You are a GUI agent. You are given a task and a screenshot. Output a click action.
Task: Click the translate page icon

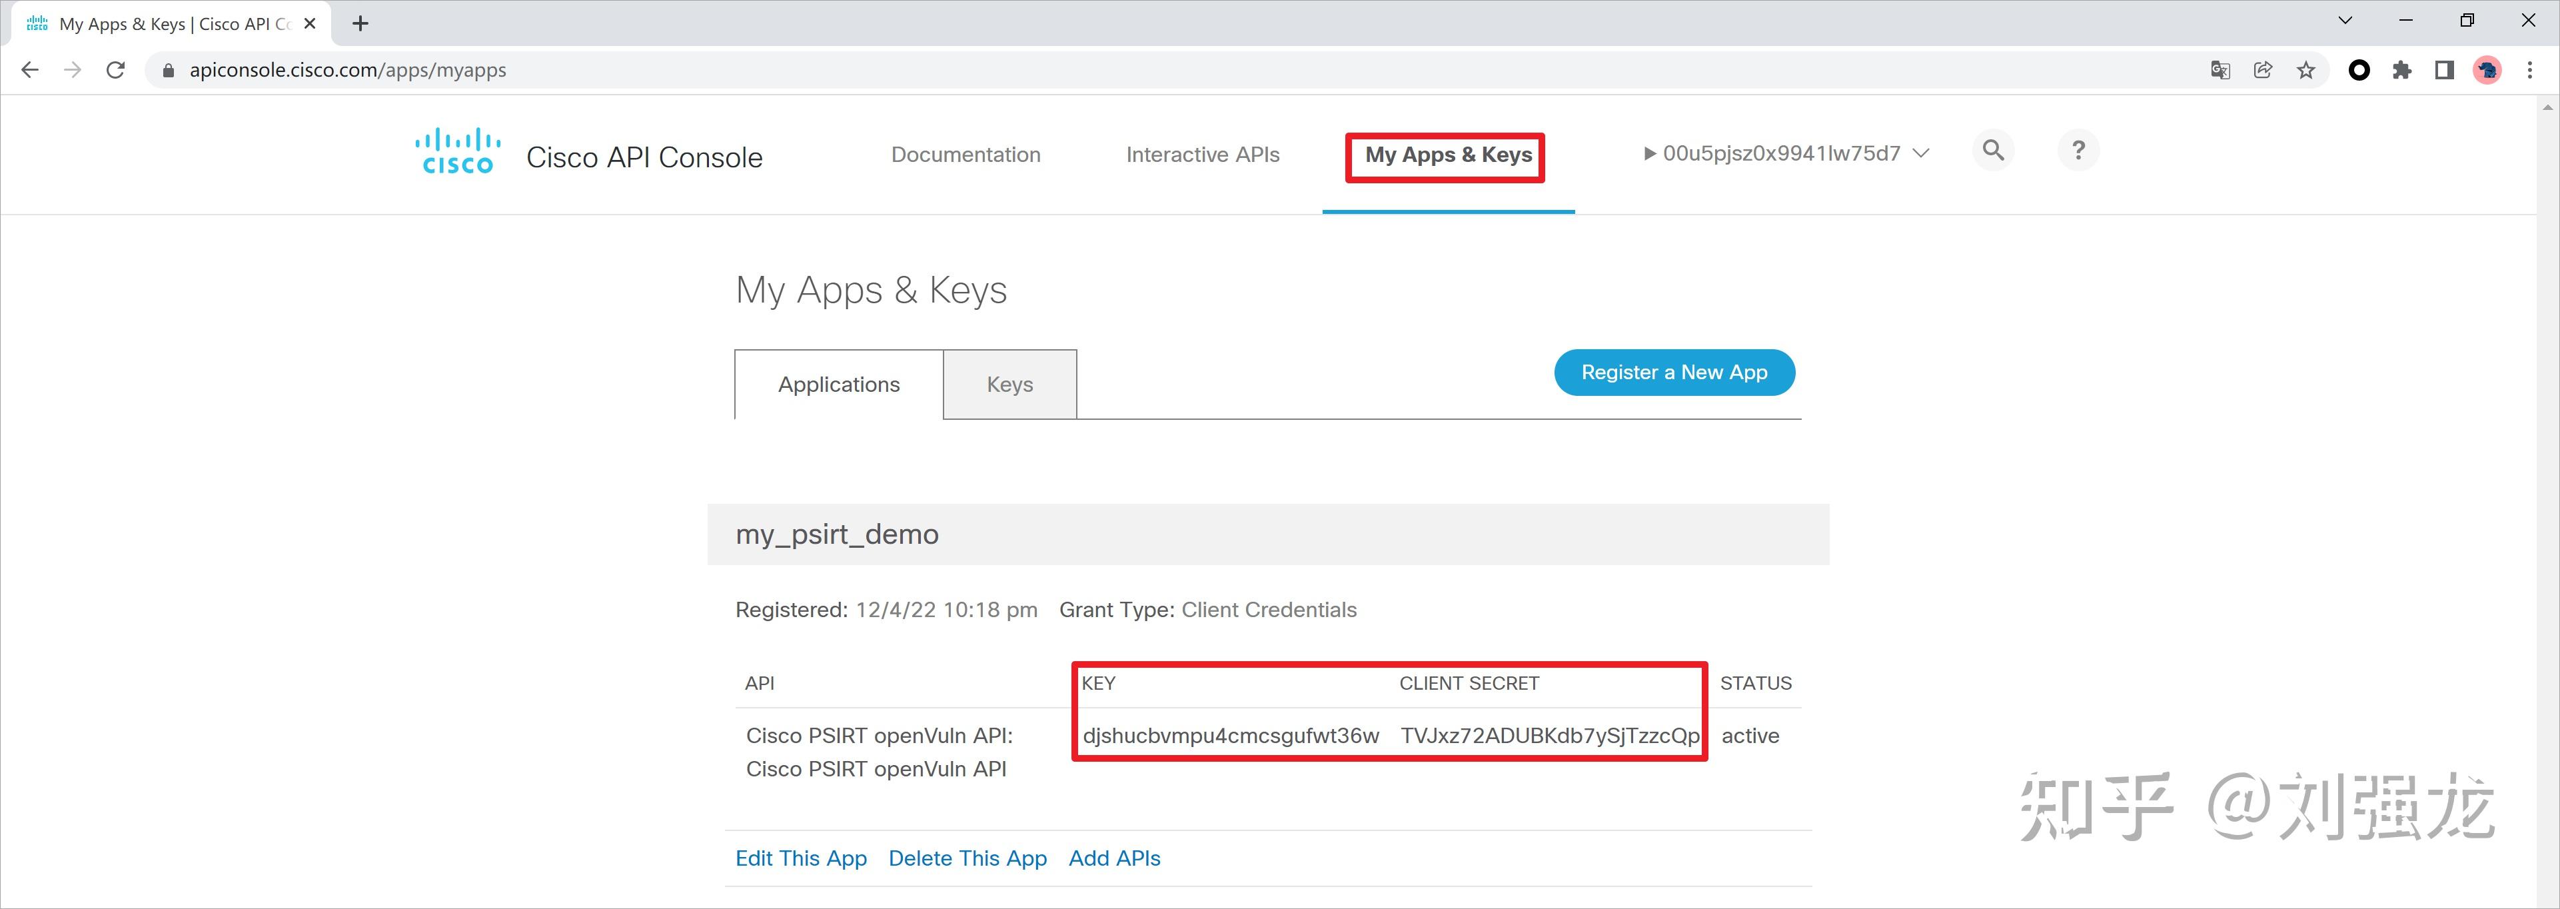[x=2220, y=71]
